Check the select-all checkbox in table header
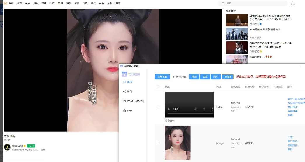This screenshot has width=305, height=162. (x=158, y=86)
